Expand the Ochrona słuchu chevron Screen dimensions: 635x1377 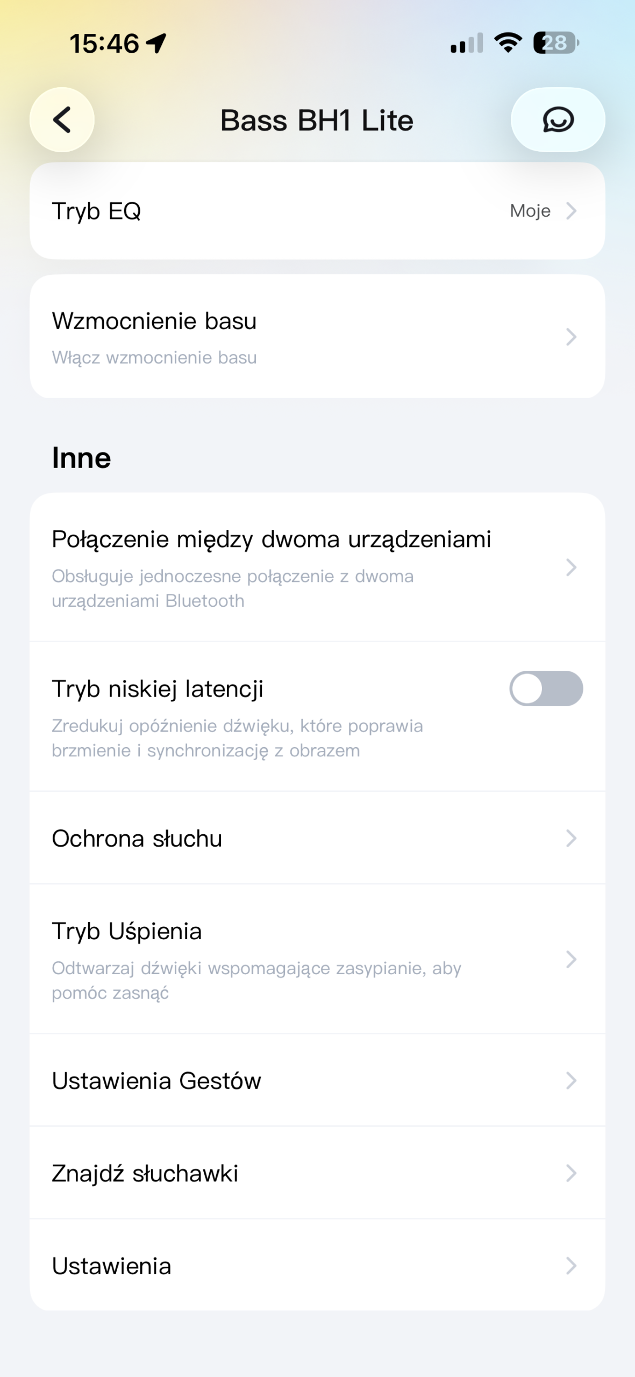coord(571,838)
